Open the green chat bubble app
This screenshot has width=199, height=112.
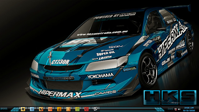[77, 109]
